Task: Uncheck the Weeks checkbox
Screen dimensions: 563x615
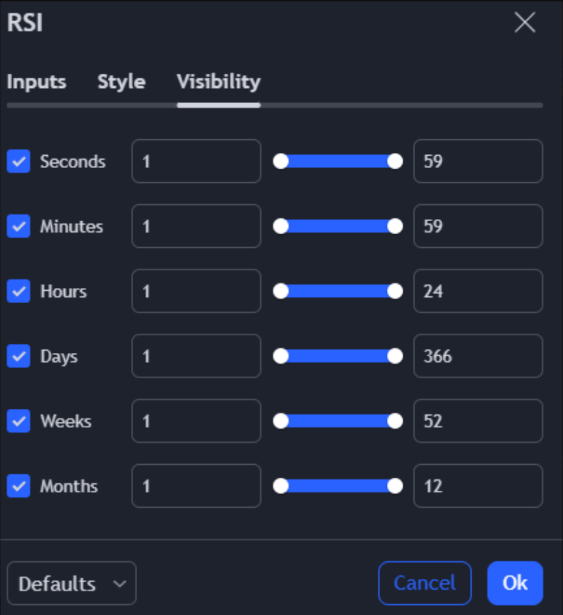Action: [x=18, y=421]
